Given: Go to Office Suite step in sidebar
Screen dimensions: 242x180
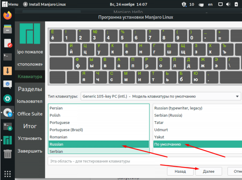Looking at the screenshot, I should click(30, 114).
